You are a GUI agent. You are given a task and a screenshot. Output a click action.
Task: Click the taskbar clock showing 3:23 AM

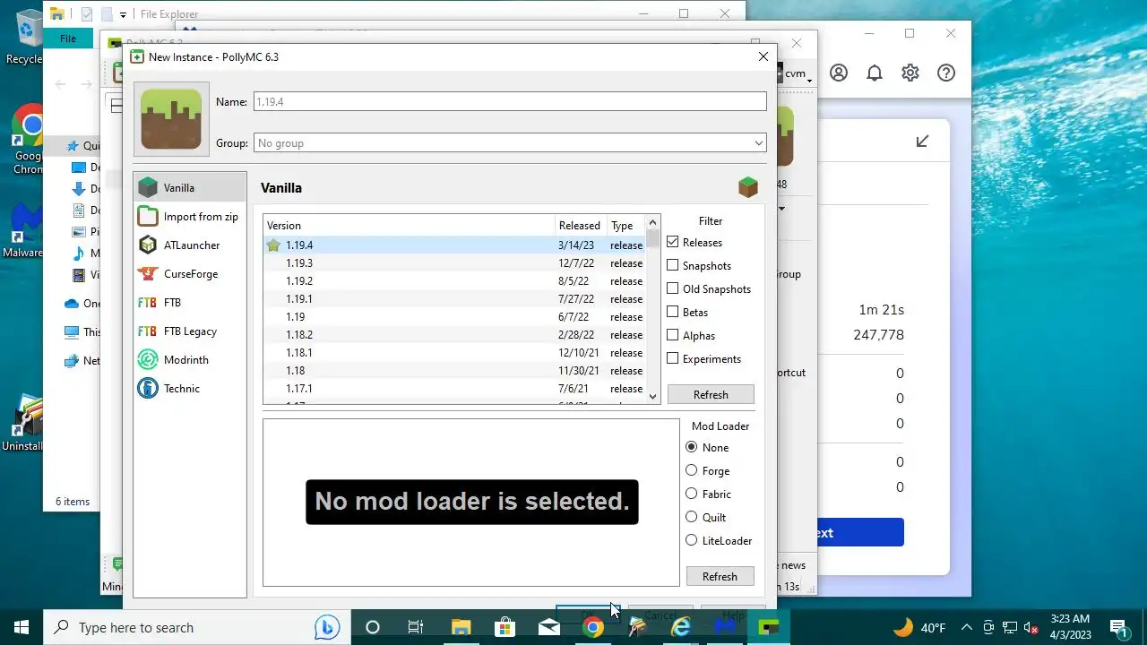tap(1069, 627)
